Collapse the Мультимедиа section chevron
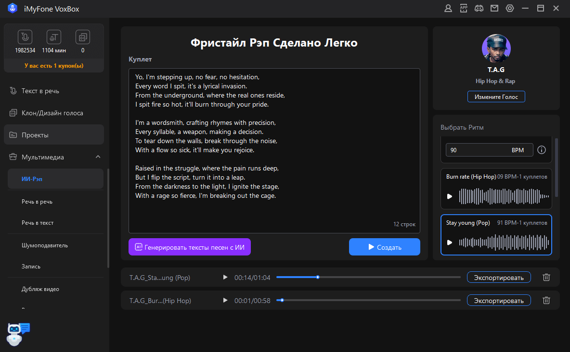This screenshot has height=352, width=570. point(98,157)
